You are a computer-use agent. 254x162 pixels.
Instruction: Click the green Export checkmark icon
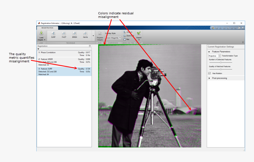139,33
